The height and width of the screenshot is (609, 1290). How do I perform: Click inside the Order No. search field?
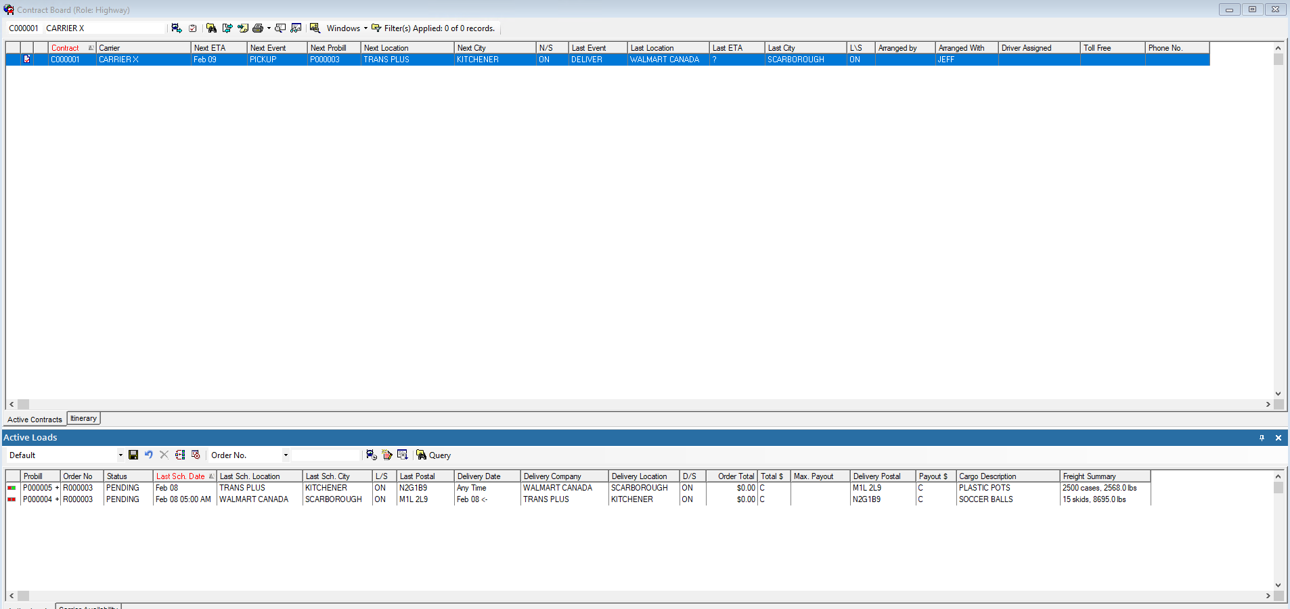coord(325,455)
